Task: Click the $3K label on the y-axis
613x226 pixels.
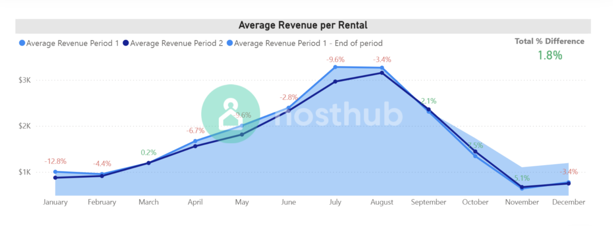Action: (24, 80)
